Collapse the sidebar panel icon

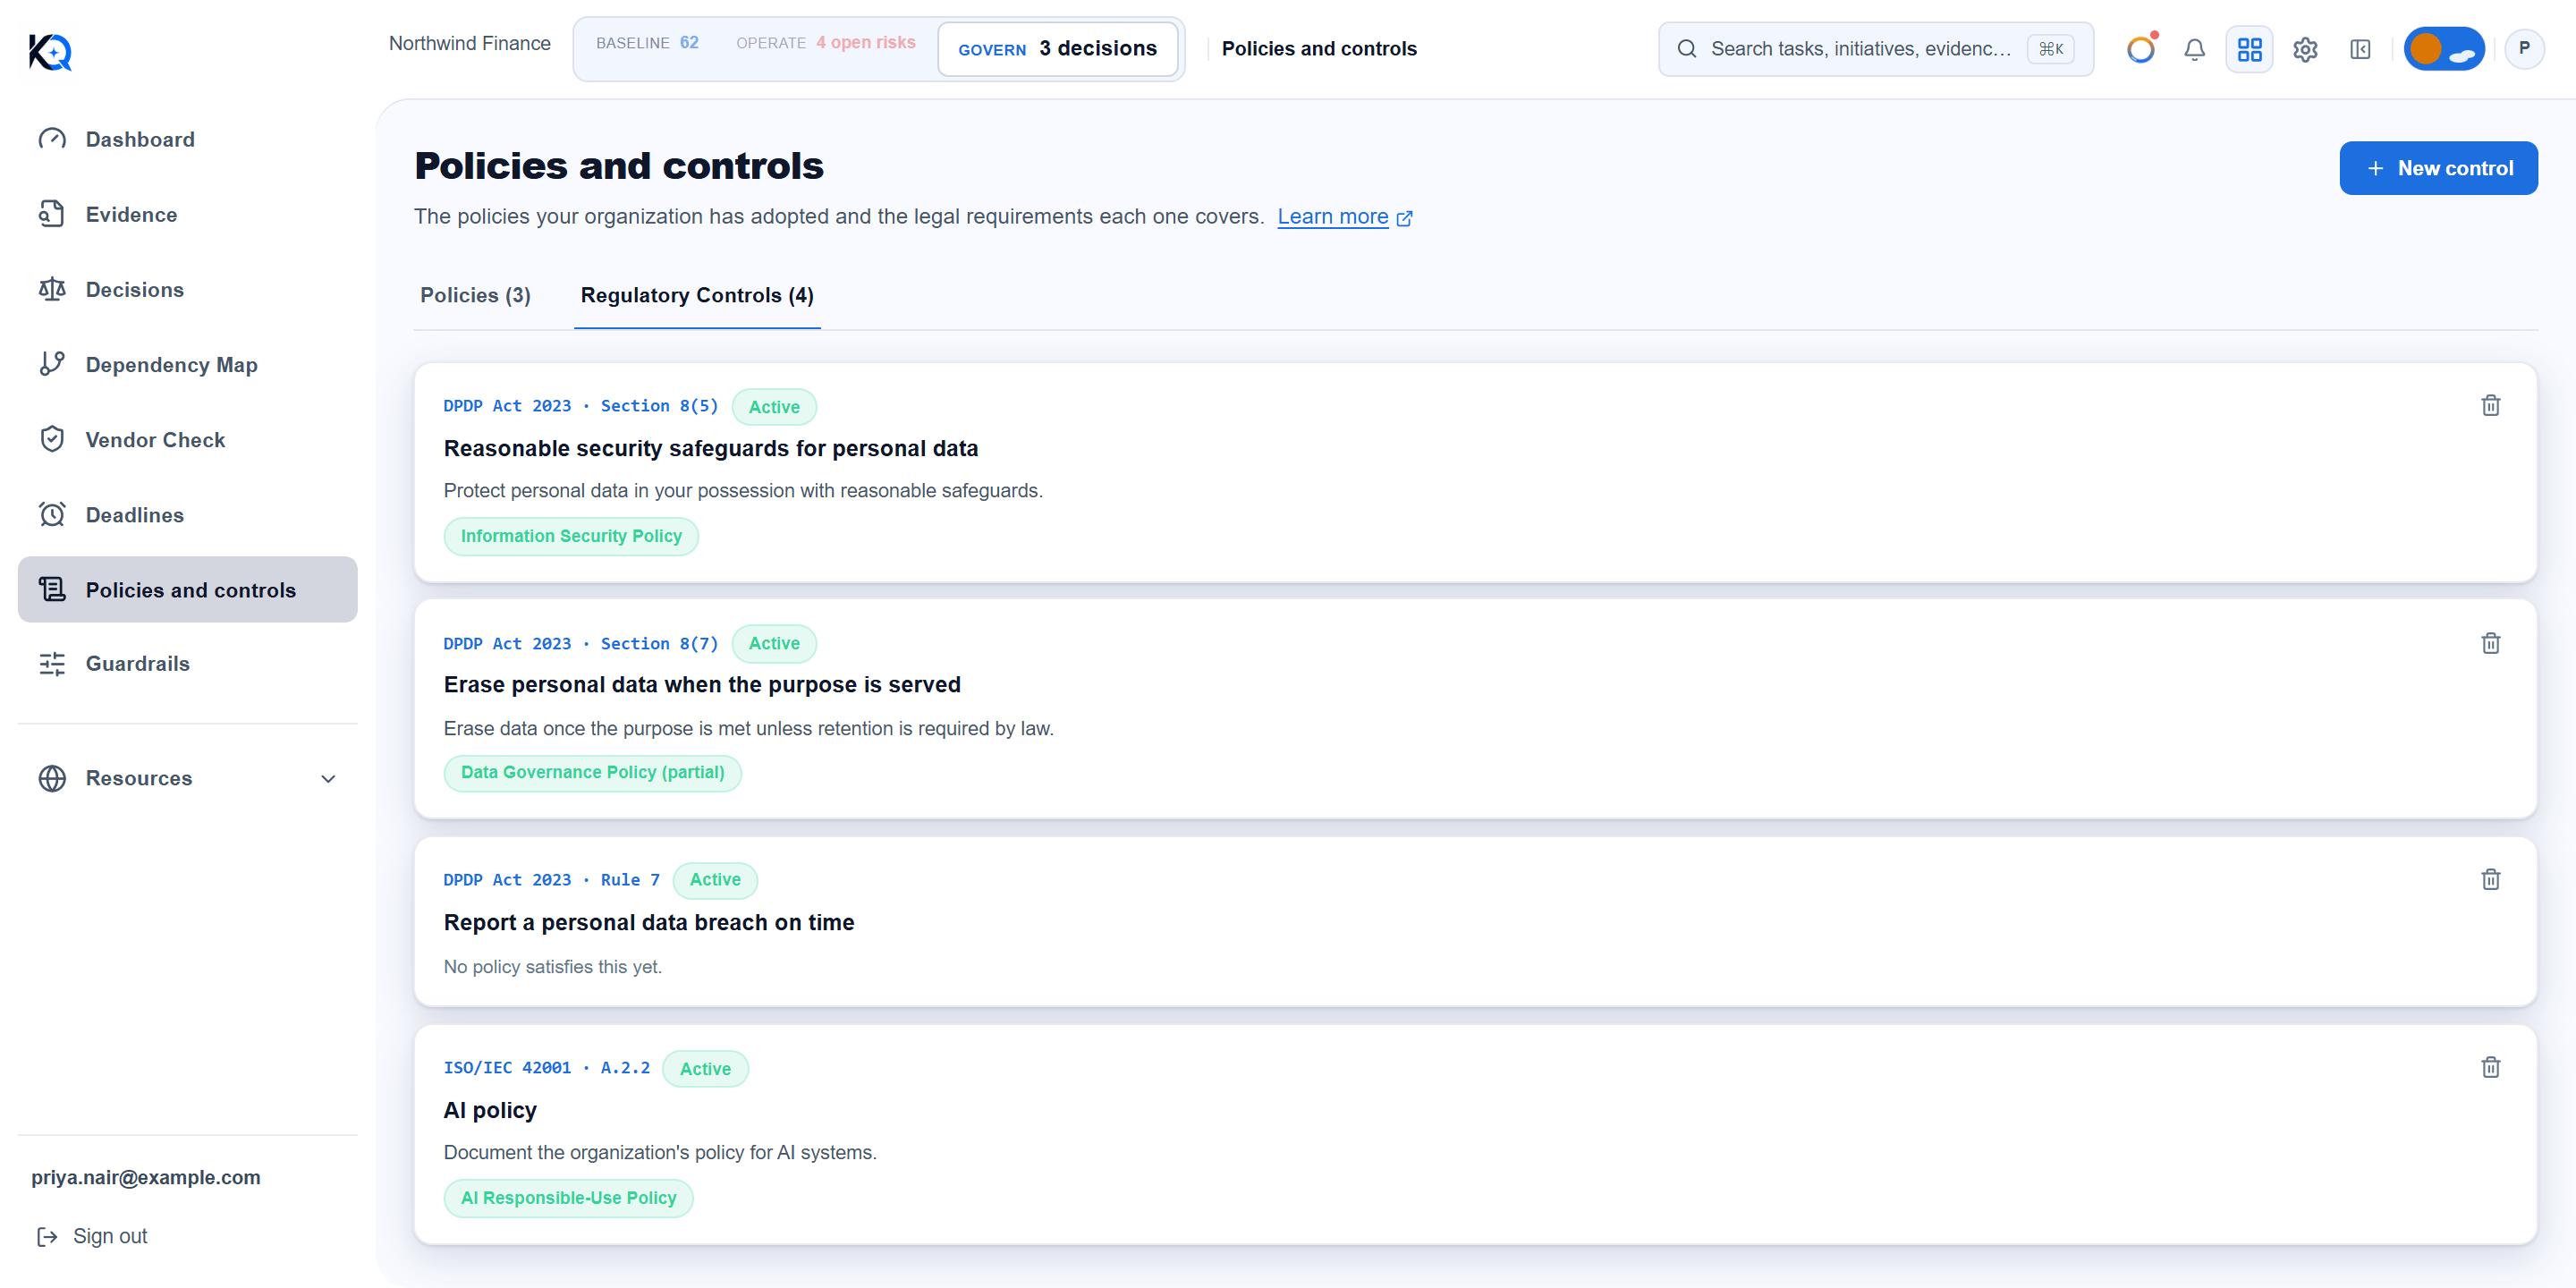(2360, 49)
